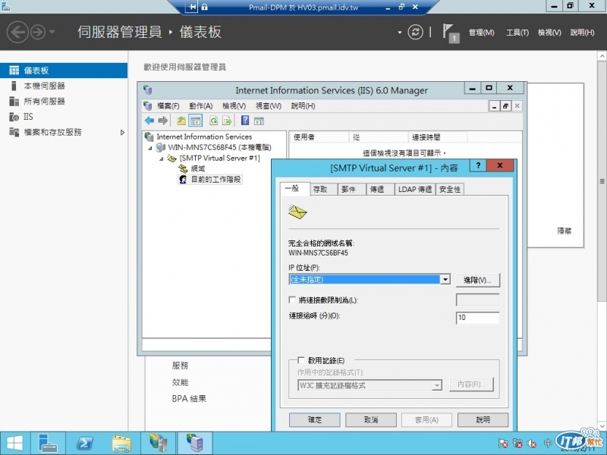Click the network flag icon in system tray
This screenshot has width=607, height=455.
click(x=503, y=444)
